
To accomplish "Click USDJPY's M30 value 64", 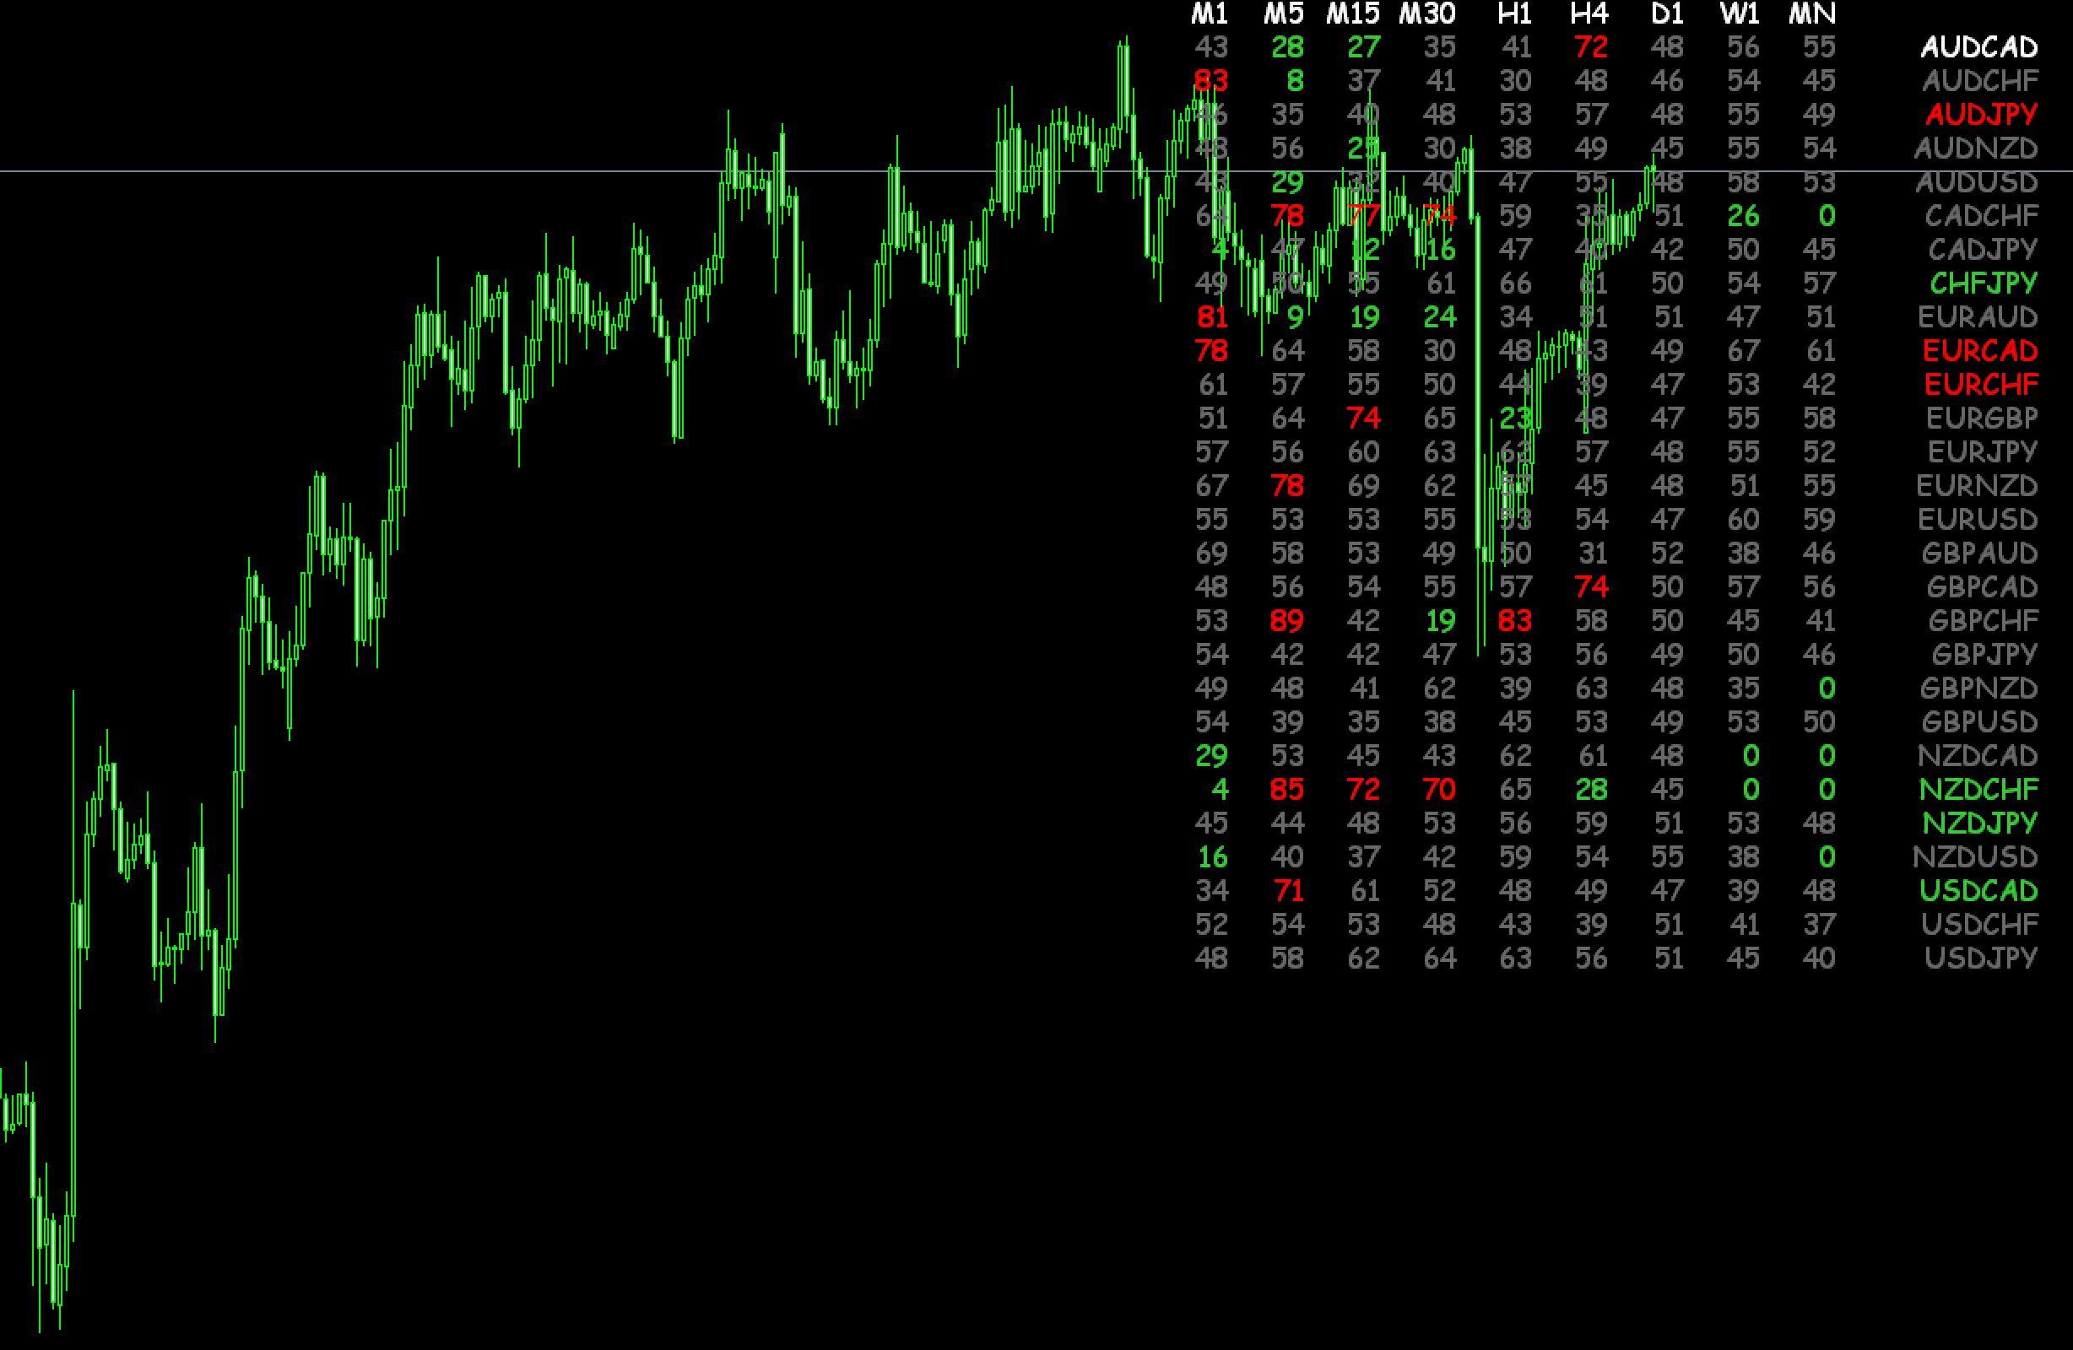I will click(1439, 958).
